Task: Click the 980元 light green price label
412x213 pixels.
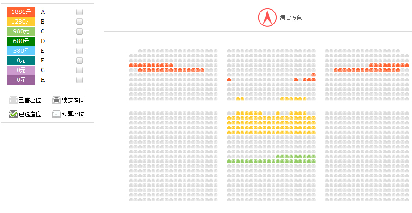Action: coord(21,31)
